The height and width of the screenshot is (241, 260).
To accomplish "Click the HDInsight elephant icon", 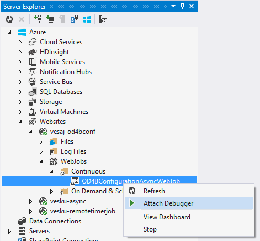I will (x=33, y=52).
